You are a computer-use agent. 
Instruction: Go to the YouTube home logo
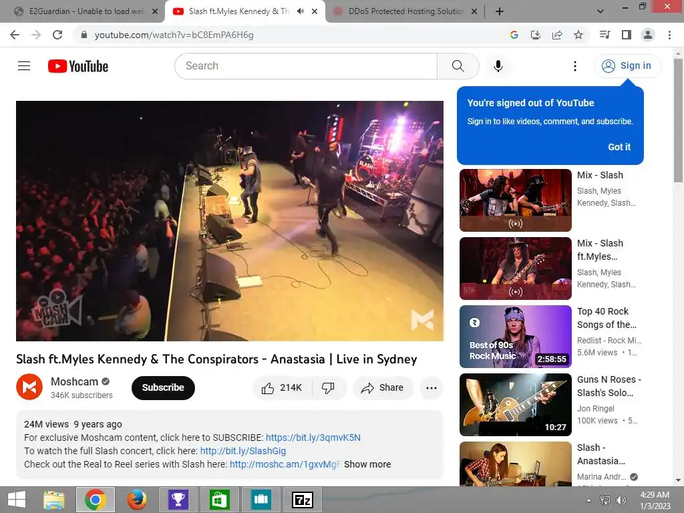tap(78, 66)
